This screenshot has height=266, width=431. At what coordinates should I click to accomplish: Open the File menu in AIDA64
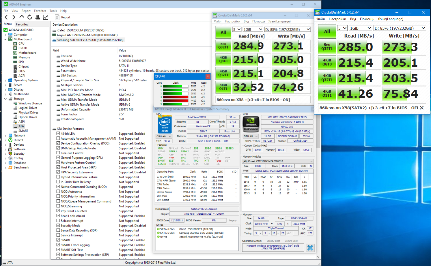6,11
